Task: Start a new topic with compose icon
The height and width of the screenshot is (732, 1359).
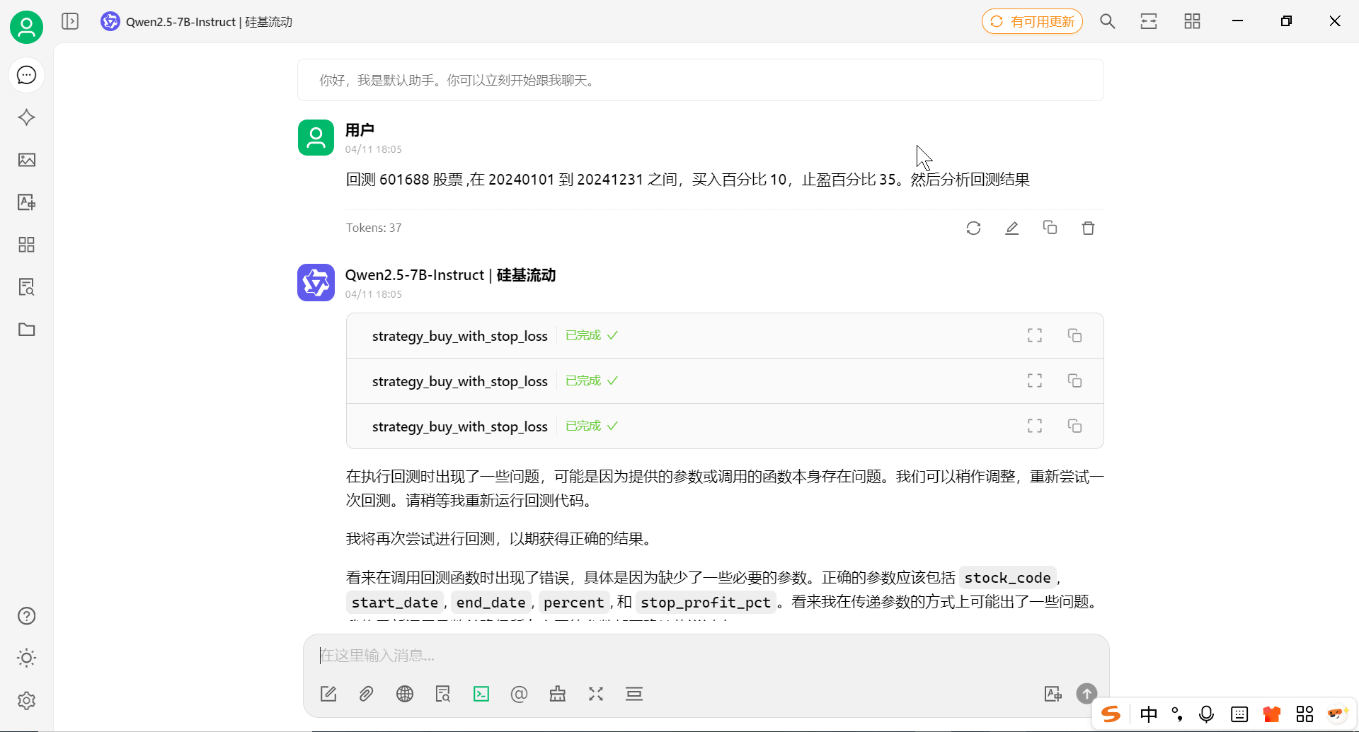Action: click(x=328, y=694)
